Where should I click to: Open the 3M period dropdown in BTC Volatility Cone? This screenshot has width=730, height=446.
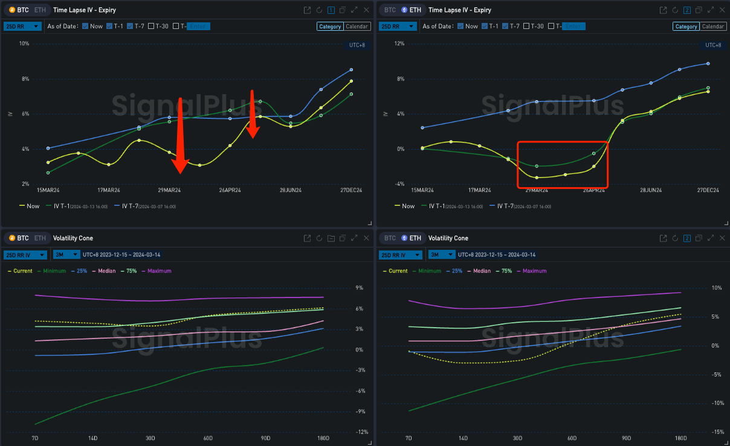(66, 255)
